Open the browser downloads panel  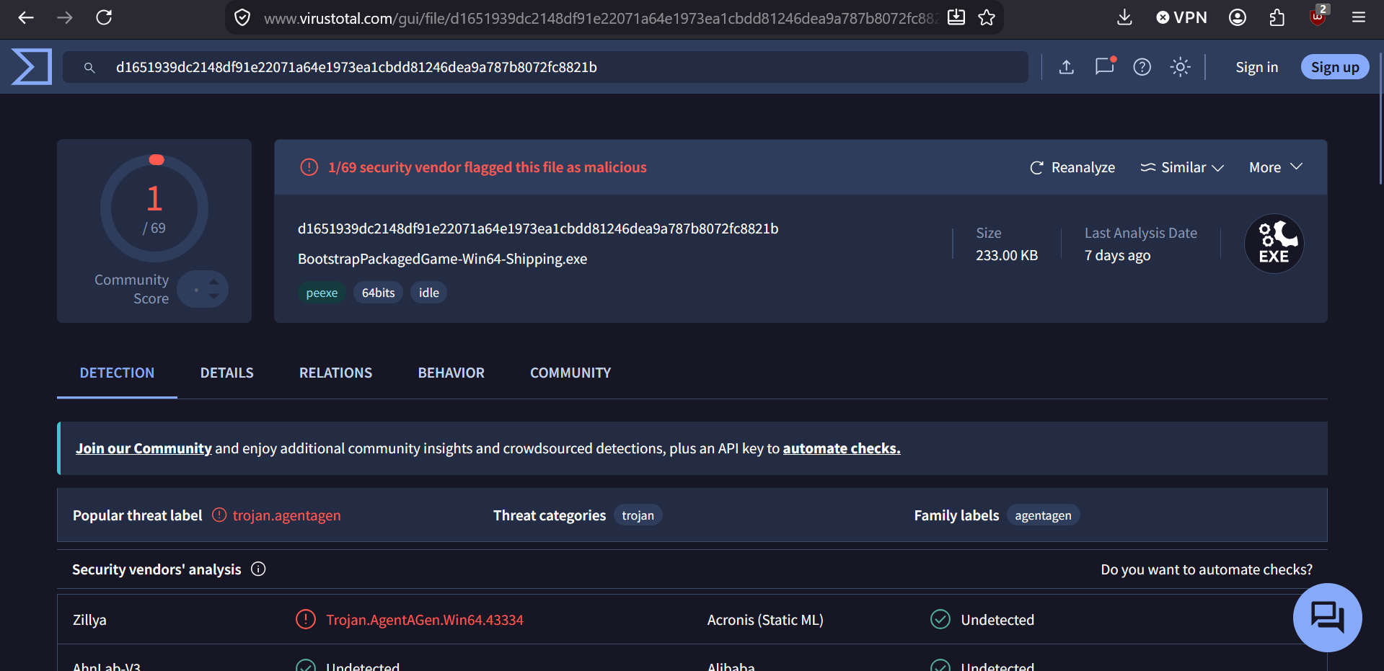[1124, 17]
